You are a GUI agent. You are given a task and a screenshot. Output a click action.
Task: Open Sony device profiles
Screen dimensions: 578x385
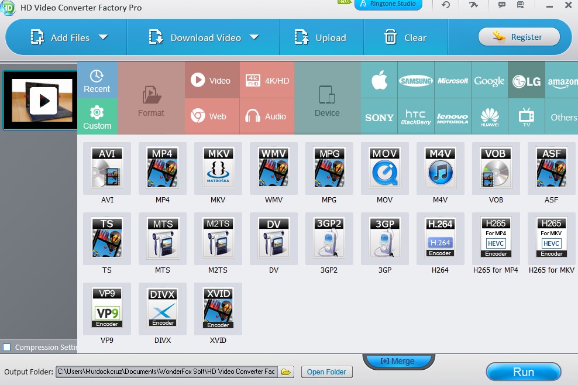pos(379,116)
